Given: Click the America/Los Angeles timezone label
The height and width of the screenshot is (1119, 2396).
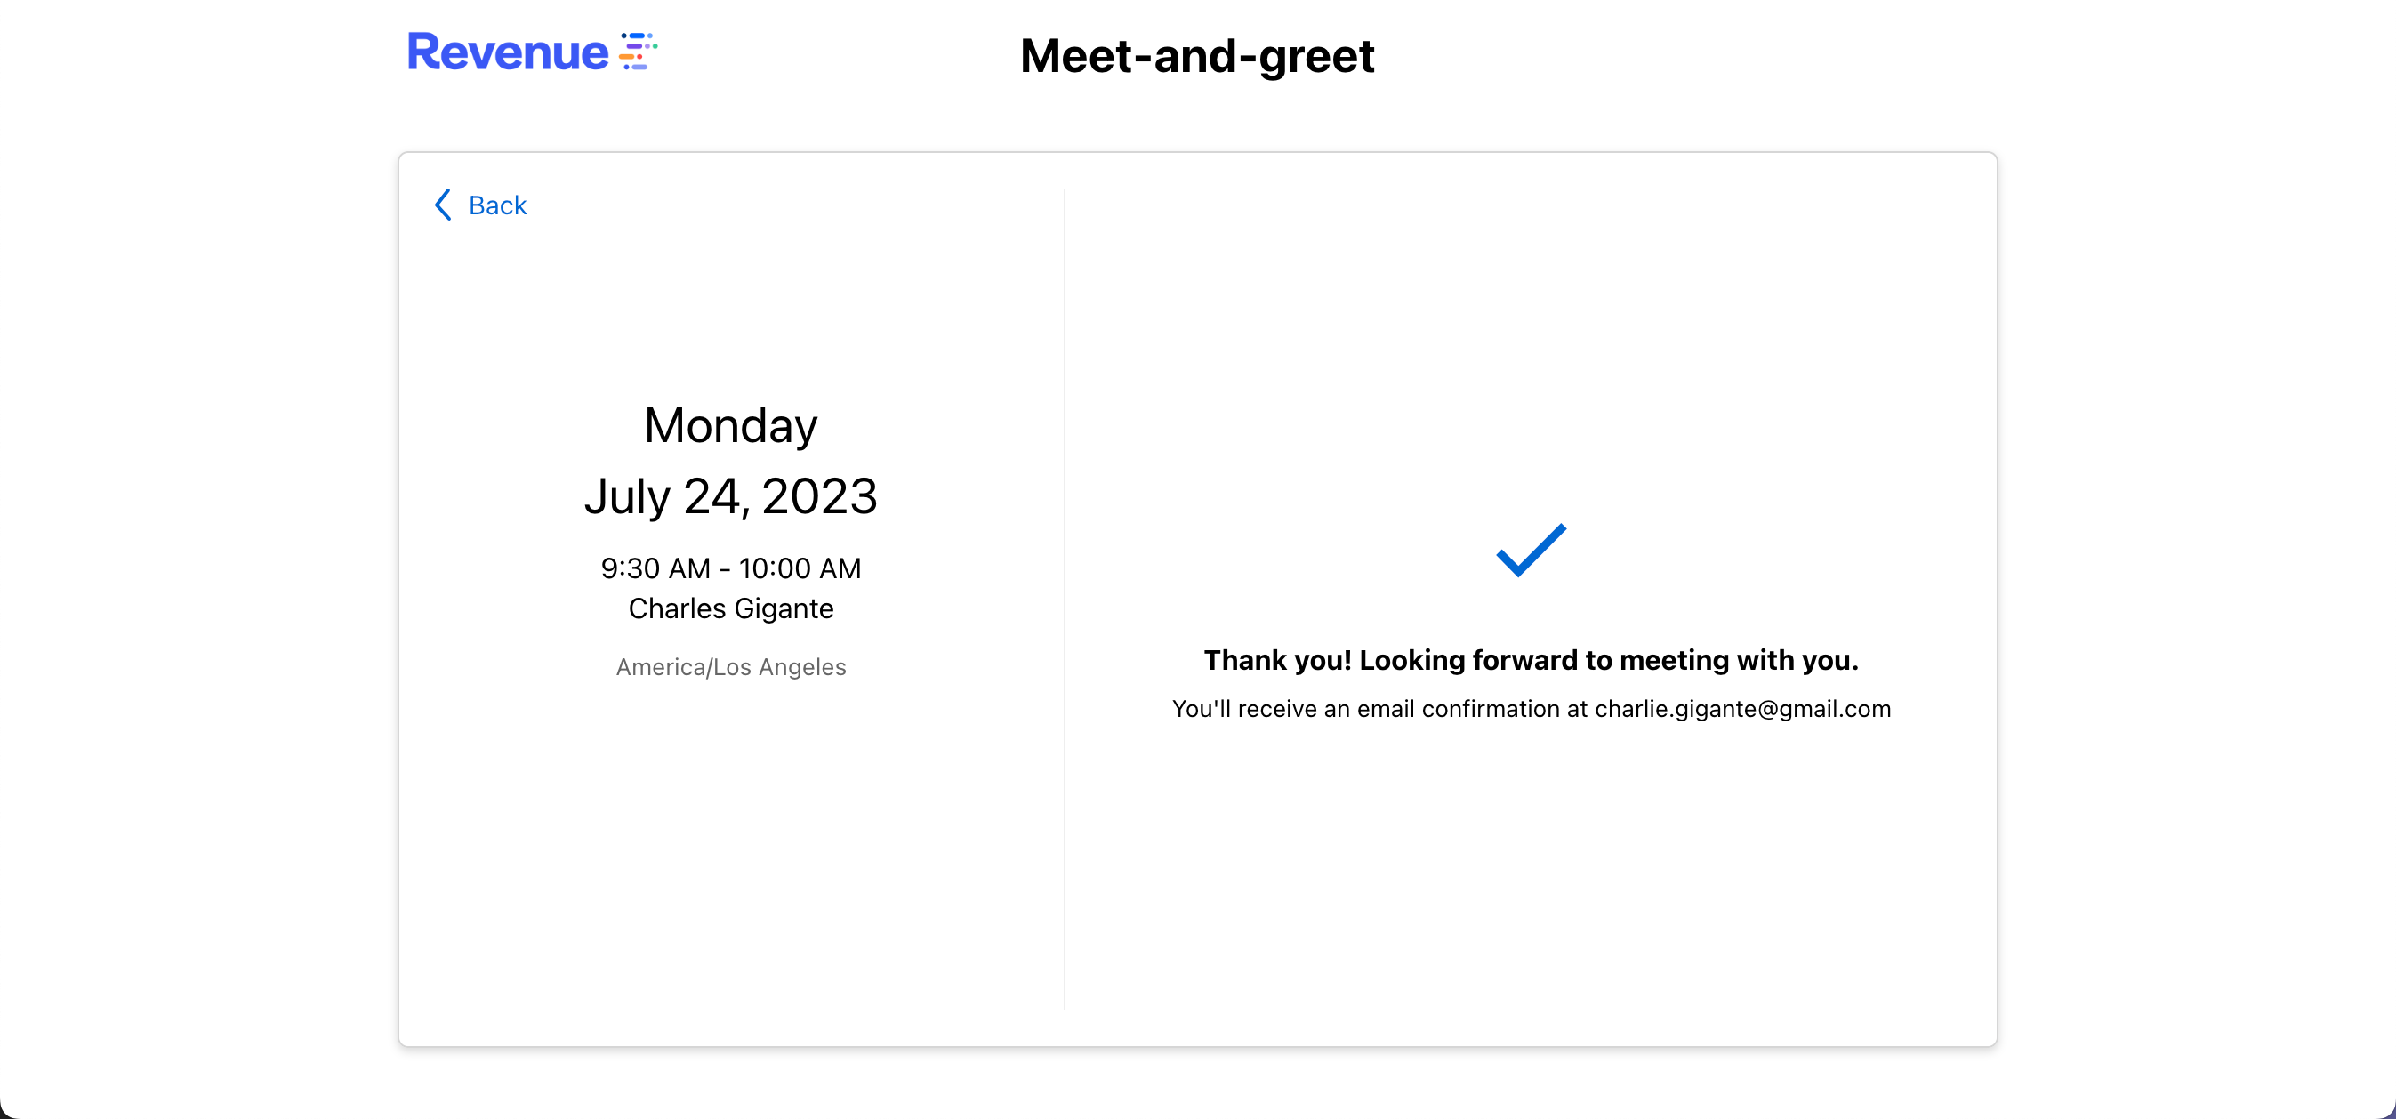Looking at the screenshot, I should [x=730, y=667].
